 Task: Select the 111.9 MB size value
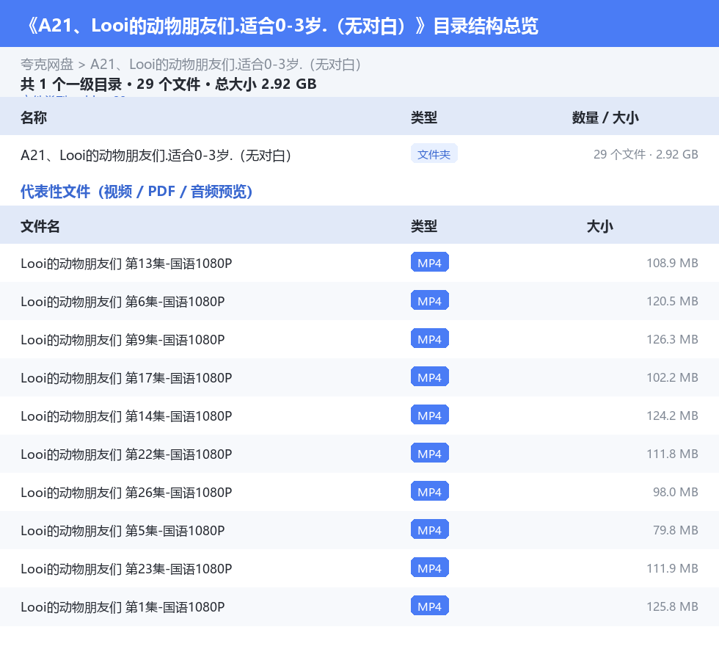point(672,568)
